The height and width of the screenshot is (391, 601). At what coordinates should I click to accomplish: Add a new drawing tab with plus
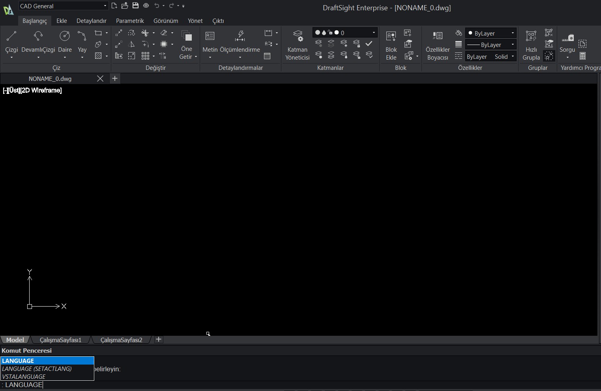coord(115,79)
